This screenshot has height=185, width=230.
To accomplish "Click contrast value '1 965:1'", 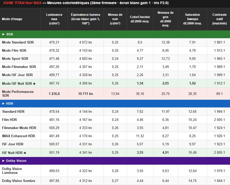I will tap(219, 59).
